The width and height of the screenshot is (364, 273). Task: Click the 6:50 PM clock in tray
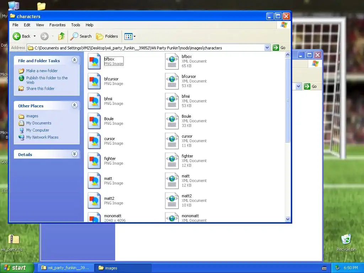click(350, 268)
